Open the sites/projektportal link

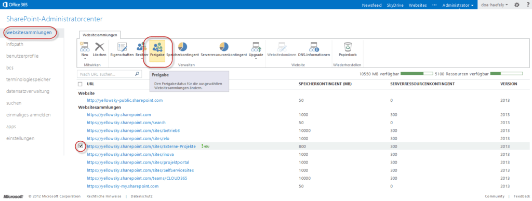click(x=138, y=163)
